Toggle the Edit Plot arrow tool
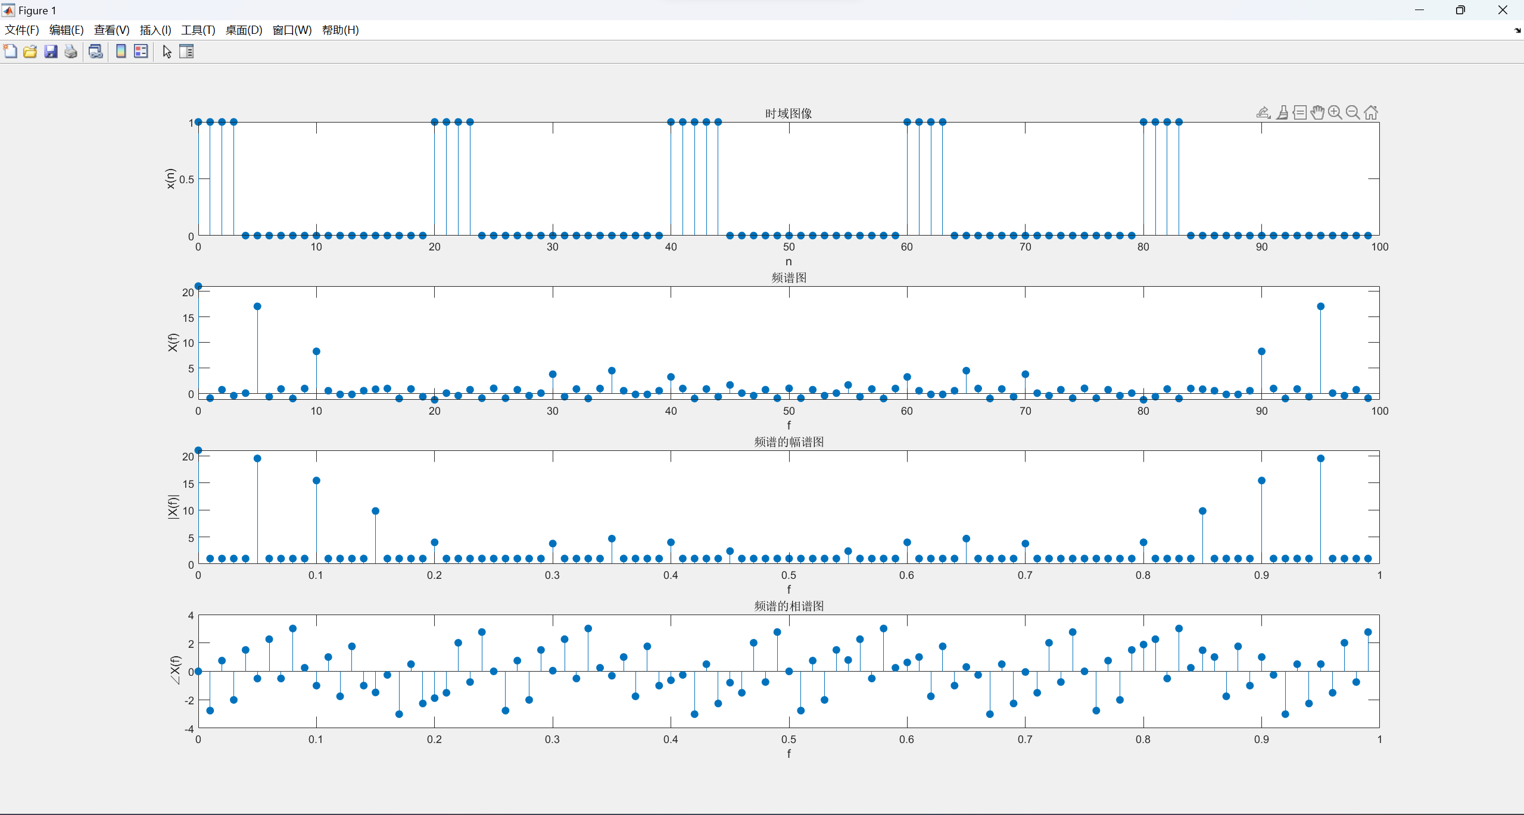This screenshot has width=1524, height=815. 167,52
